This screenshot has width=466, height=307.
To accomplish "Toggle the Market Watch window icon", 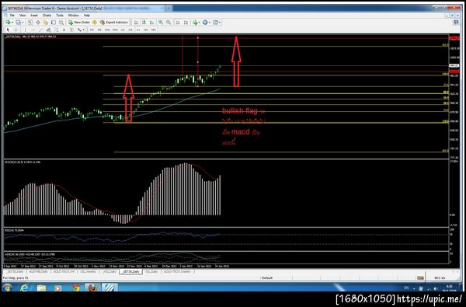I will pyautogui.click(x=30, y=23).
